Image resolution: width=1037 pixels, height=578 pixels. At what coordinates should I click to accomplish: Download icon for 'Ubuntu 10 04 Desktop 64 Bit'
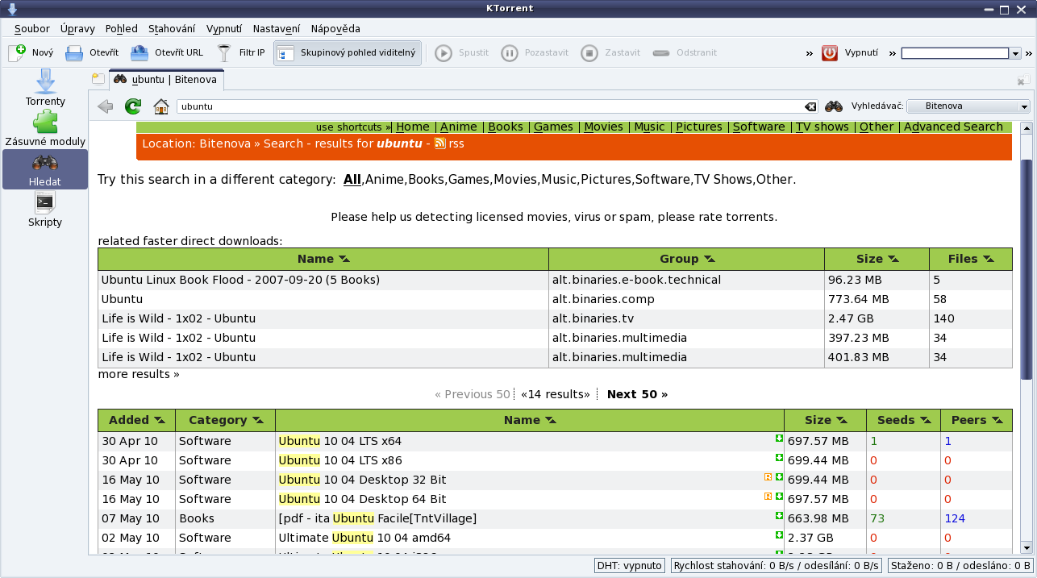click(x=779, y=497)
